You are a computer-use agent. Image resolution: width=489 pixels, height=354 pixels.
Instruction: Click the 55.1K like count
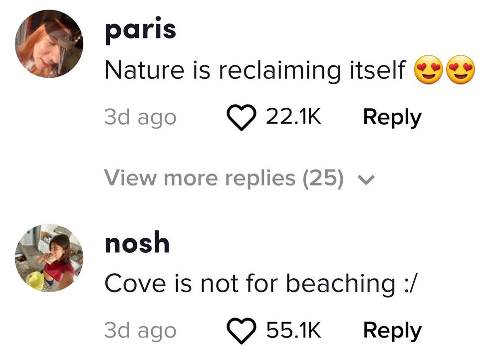coord(293,330)
